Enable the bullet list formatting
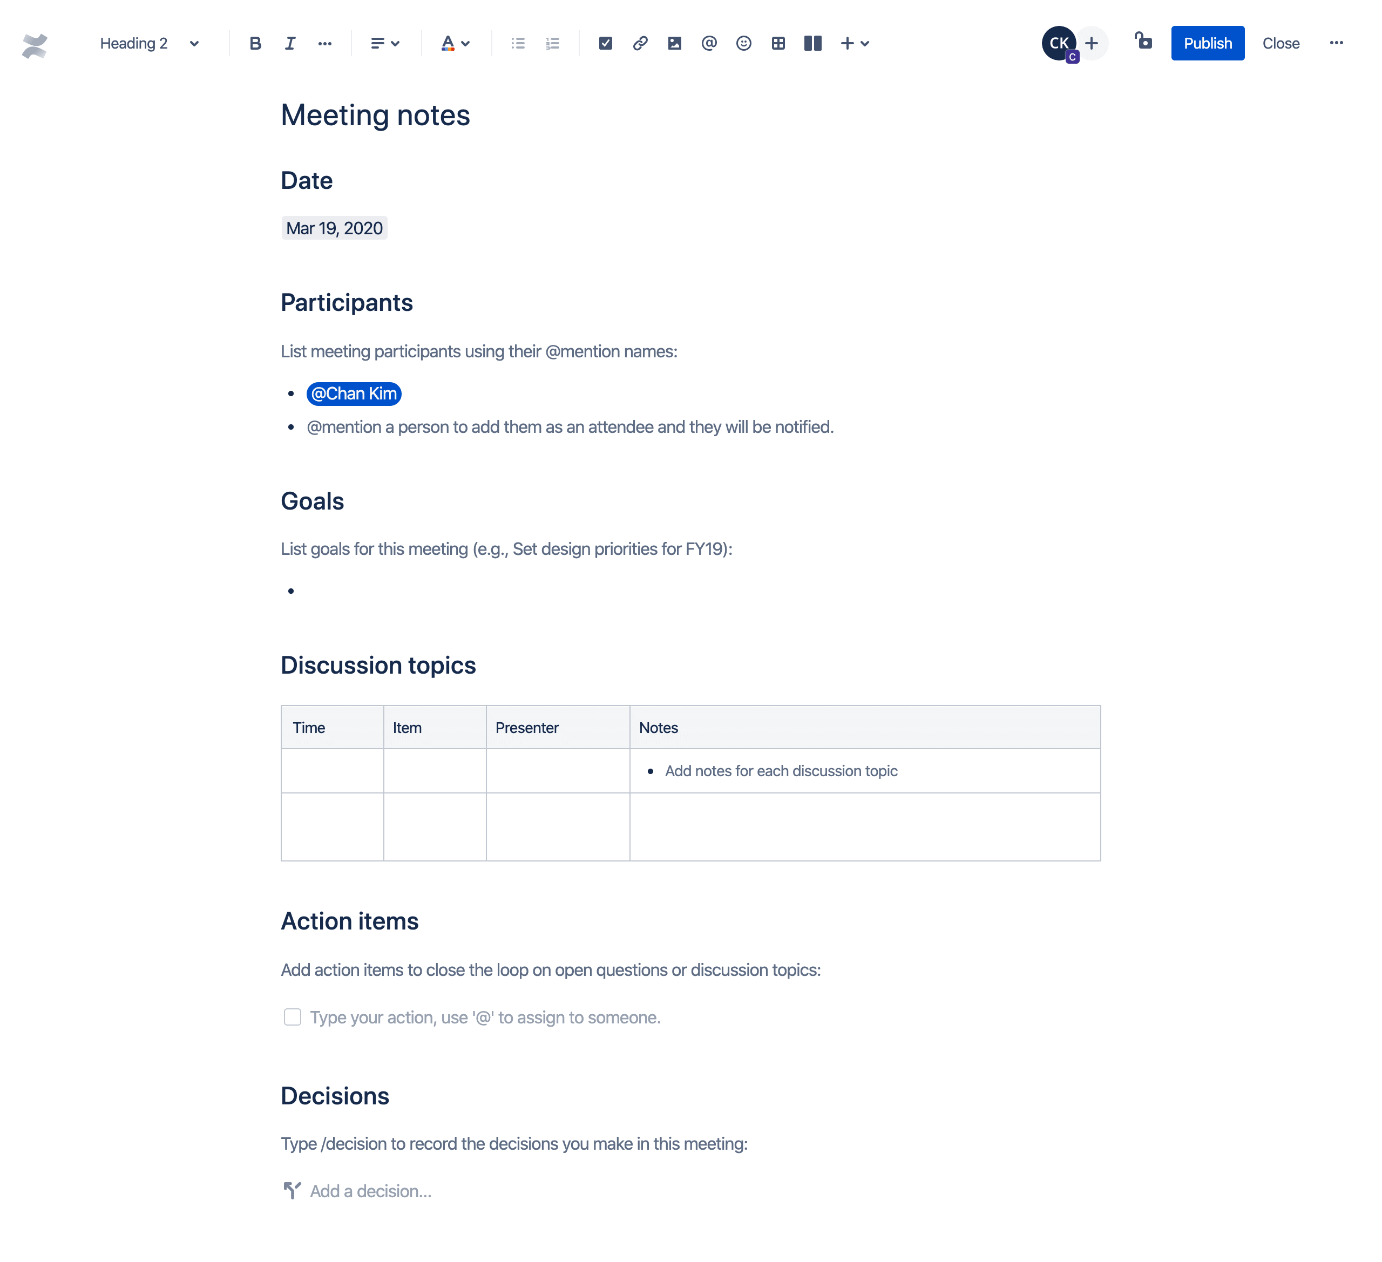The width and height of the screenshot is (1382, 1262). tap(518, 43)
